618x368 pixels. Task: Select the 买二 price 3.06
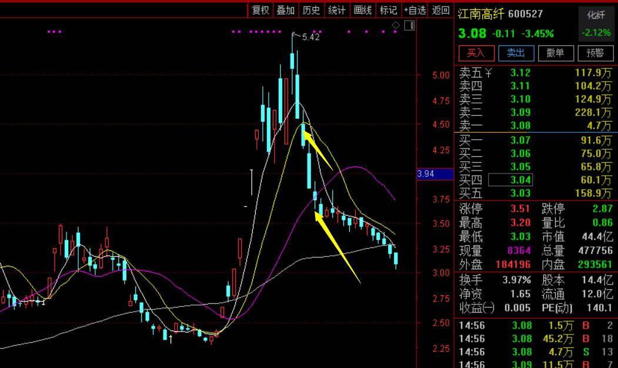tap(520, 153)
